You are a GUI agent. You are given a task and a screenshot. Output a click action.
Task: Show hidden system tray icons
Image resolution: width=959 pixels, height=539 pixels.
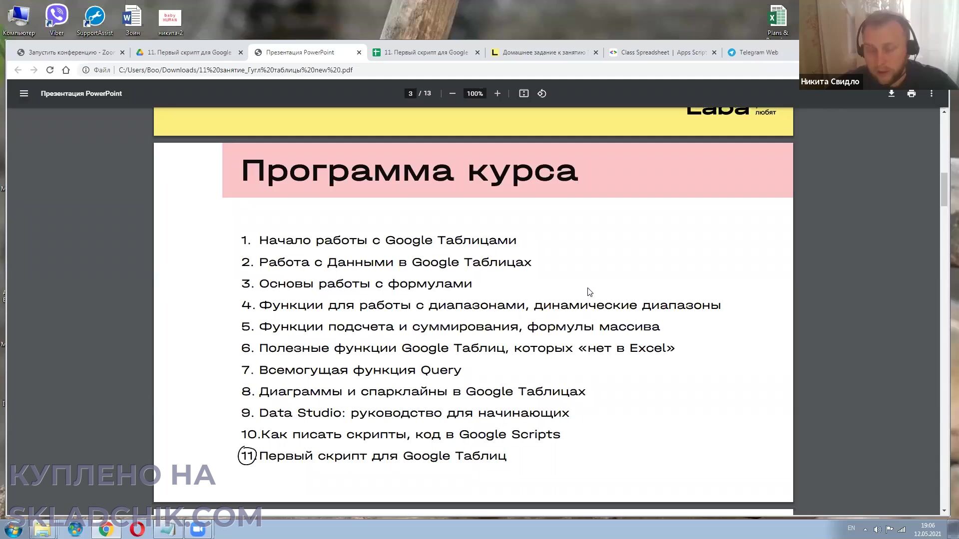(865, 530)
